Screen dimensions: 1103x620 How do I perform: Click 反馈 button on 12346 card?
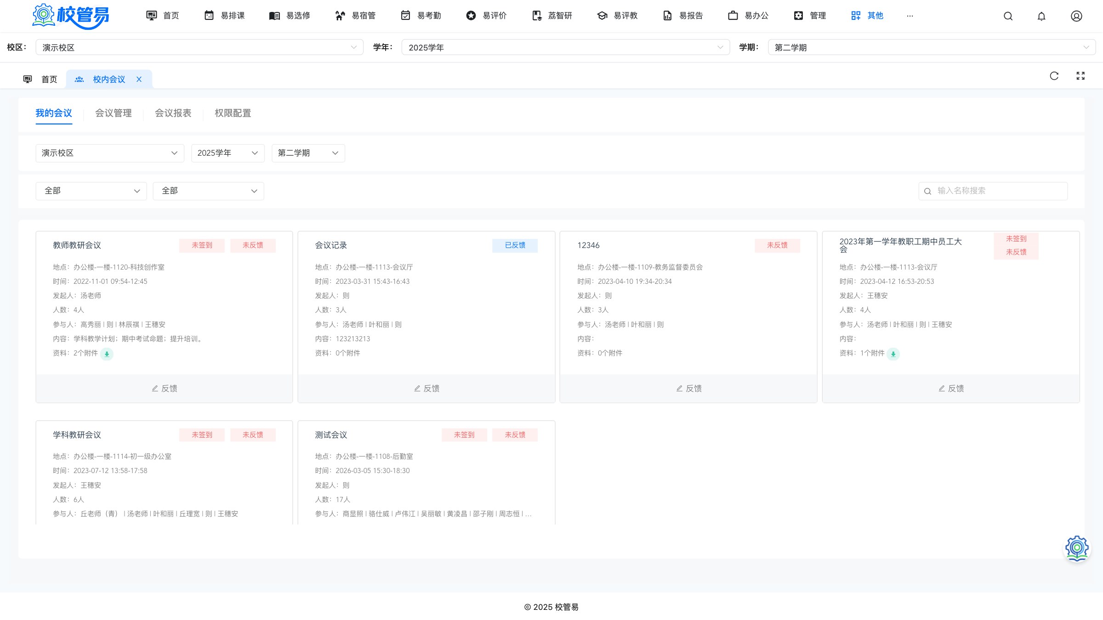tap(688, 389)
